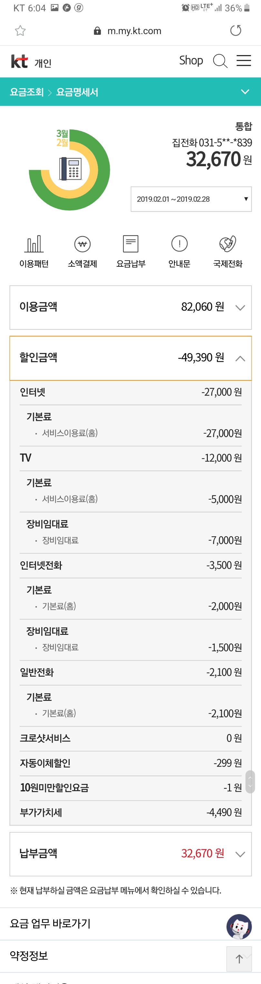Reload the page with refresh icon

click(x=236, y=31)
